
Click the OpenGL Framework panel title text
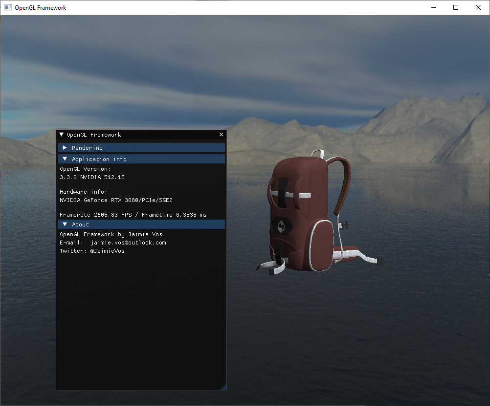pos(93,135)
